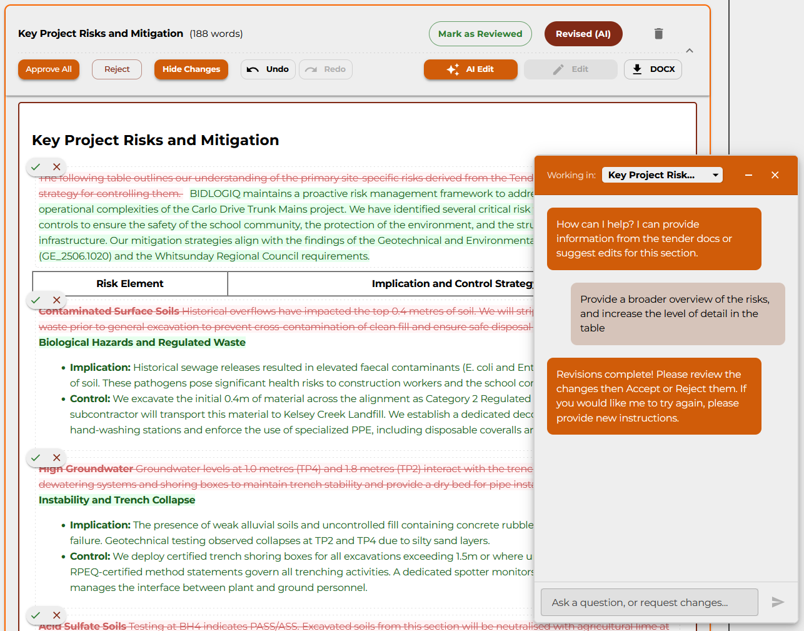
Task: Toggle the Revised (AI) version pill
Action: (x=583, y=34)
